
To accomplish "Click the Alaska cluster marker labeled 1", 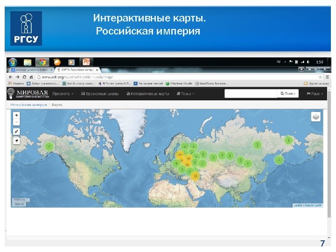I will (x=49, y=147).
